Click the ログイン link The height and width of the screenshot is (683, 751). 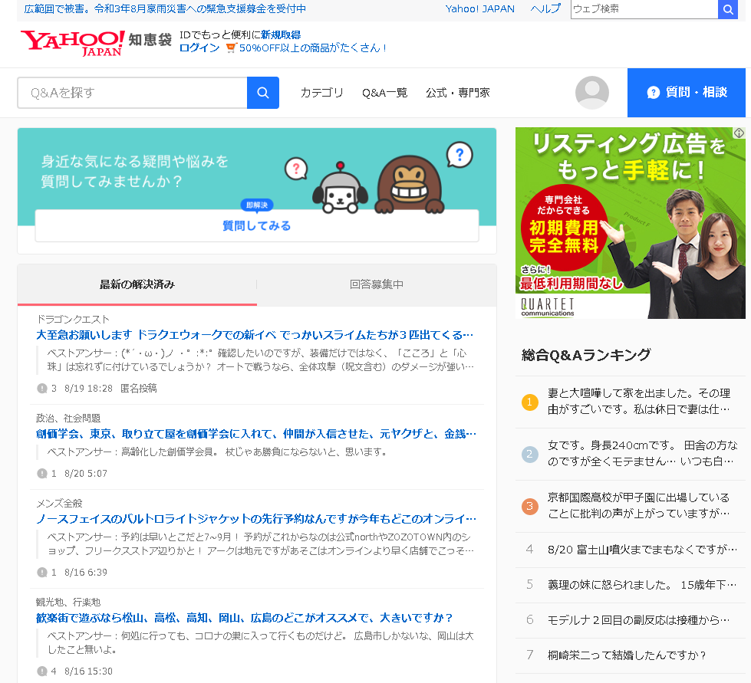[199, 48]
